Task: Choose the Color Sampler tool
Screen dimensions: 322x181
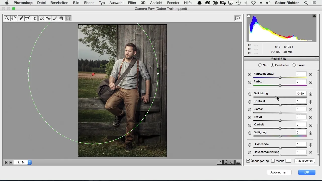Action: (27, 18)
